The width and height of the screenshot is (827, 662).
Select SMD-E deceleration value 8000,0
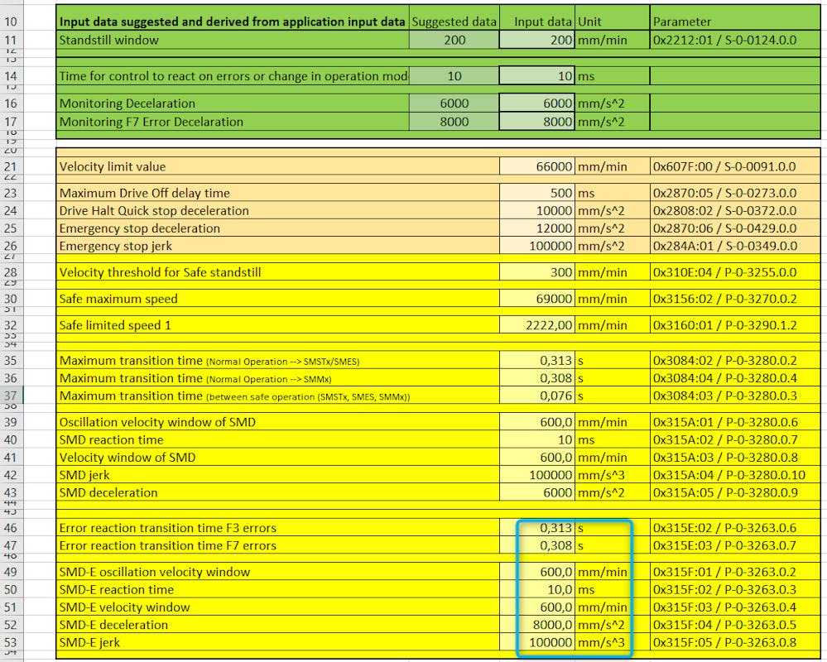[537, 625]
